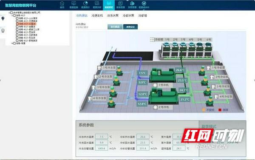Viewport: 255px width, 160px height.
Task: Click the 4号冷冻泵 pump icon
Action: pos(90,99)
